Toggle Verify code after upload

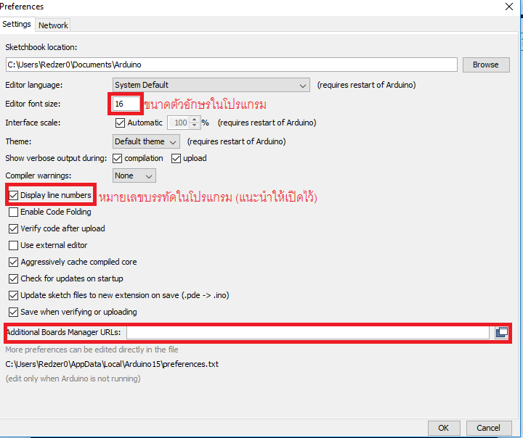(13, 228)
